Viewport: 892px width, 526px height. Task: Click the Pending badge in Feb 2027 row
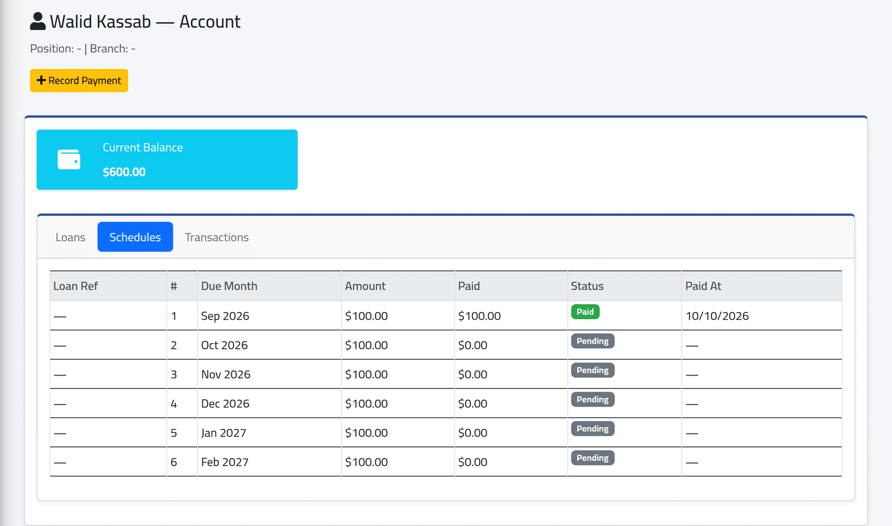(x=593, y=458)
